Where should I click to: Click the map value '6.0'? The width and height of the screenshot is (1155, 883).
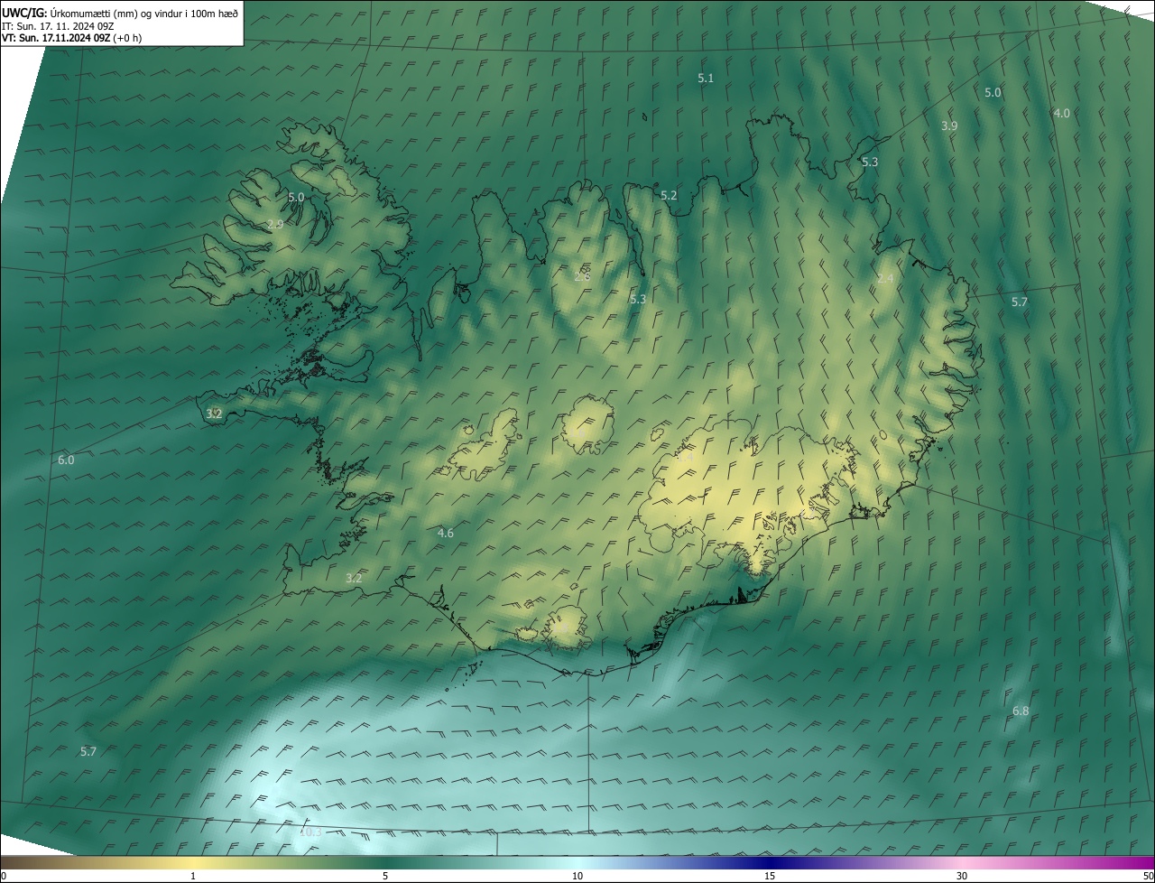[x=66, y=460]
